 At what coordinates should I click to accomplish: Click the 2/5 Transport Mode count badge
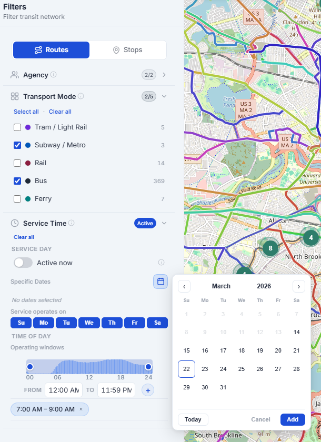(x=149, y=96)
